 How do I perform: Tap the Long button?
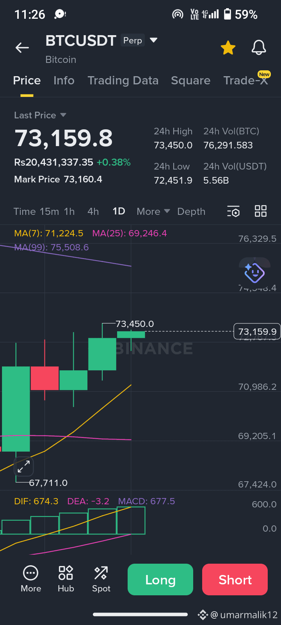tap(160, 580)
